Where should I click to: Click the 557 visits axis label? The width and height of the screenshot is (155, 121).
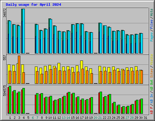coord(5,57)
